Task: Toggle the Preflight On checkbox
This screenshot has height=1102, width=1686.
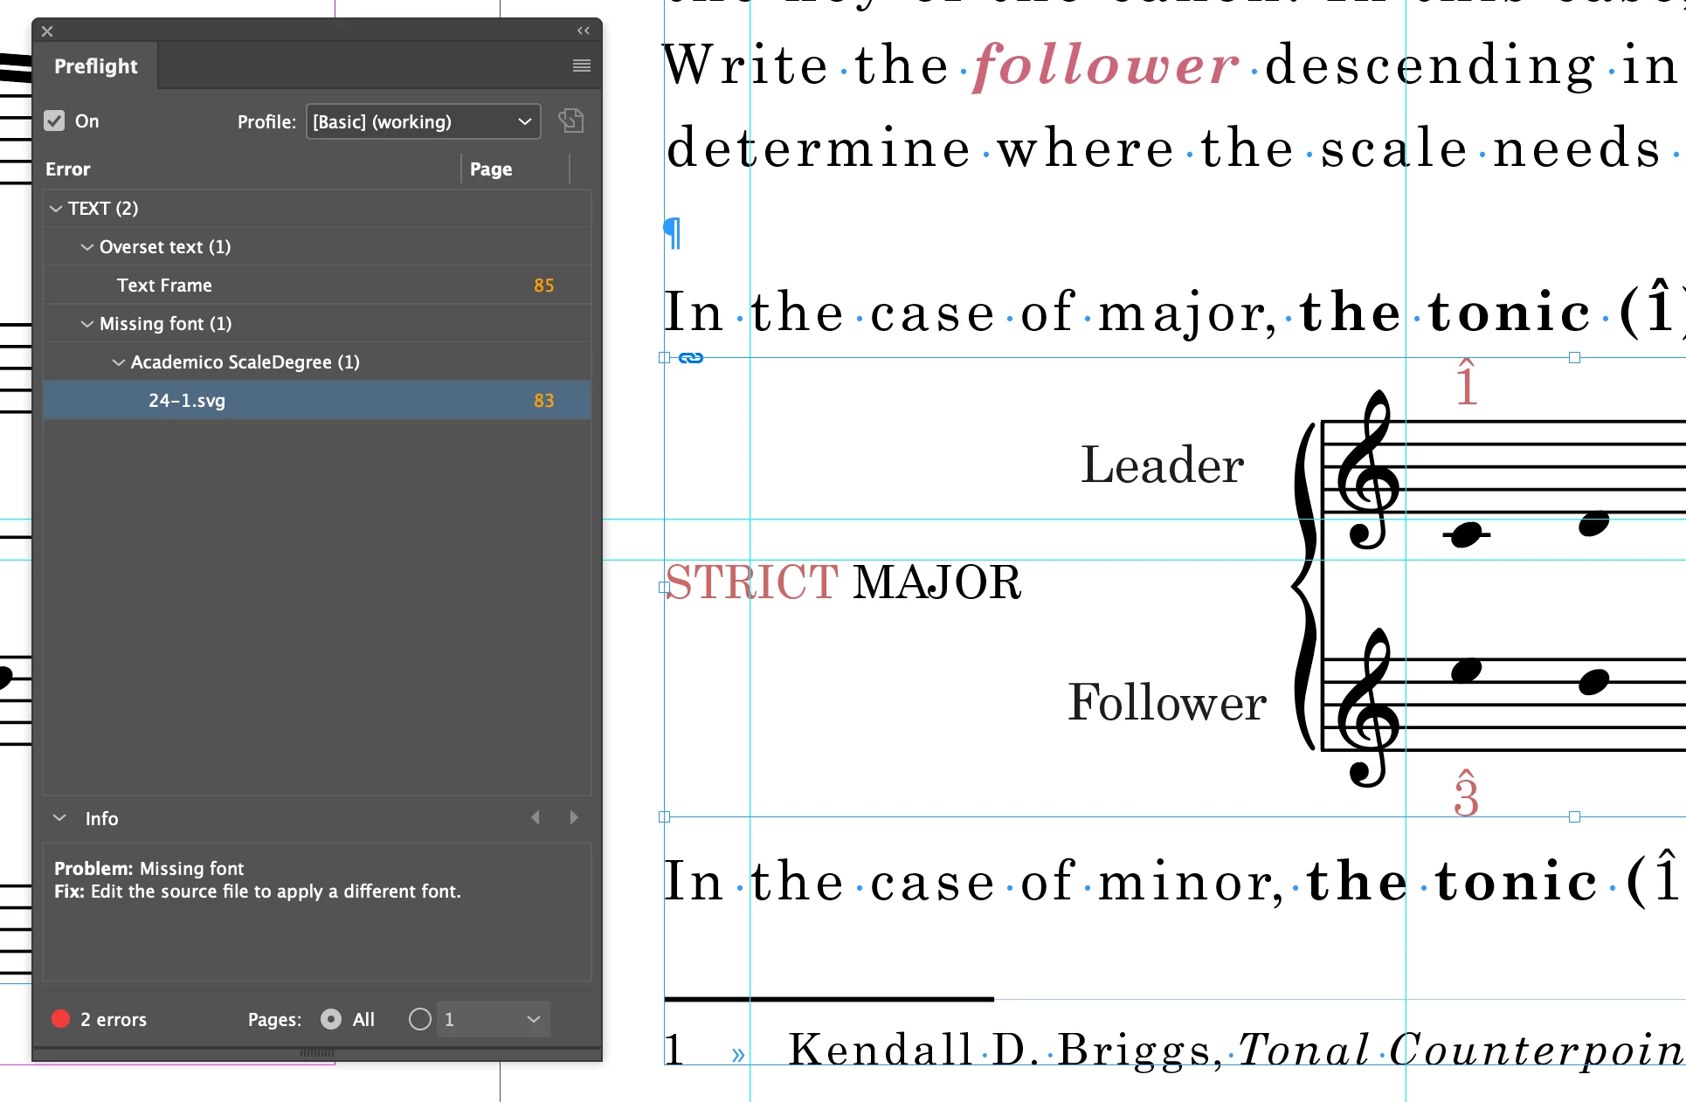Action: point(55,121)
